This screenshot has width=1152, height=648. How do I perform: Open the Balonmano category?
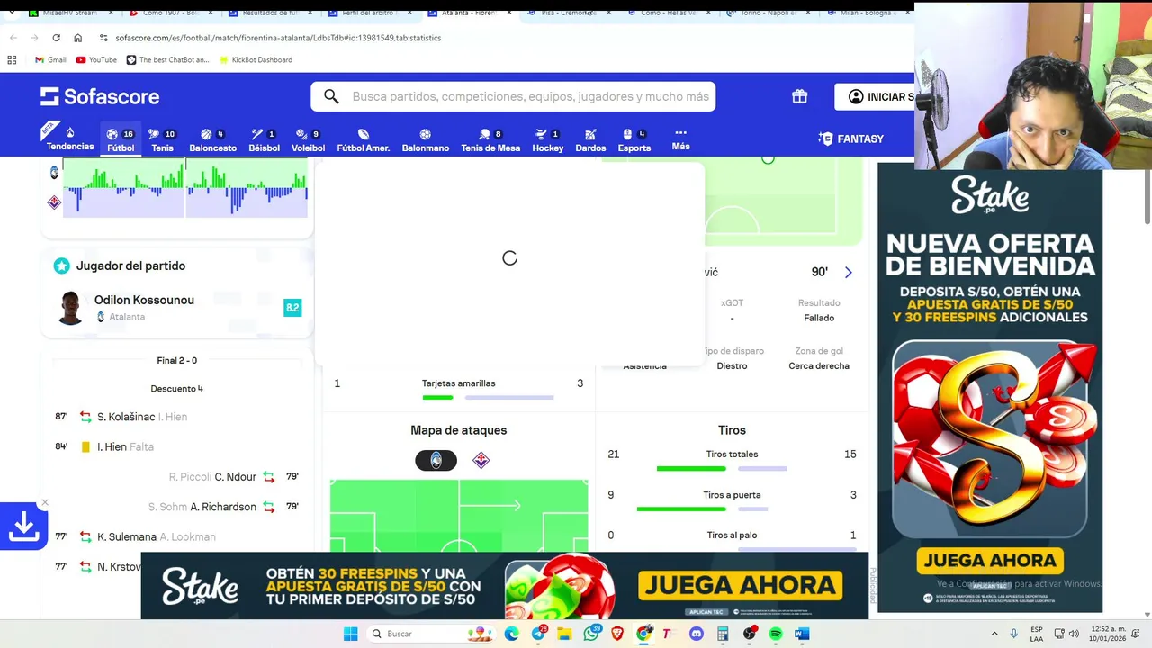pos(425,140)
